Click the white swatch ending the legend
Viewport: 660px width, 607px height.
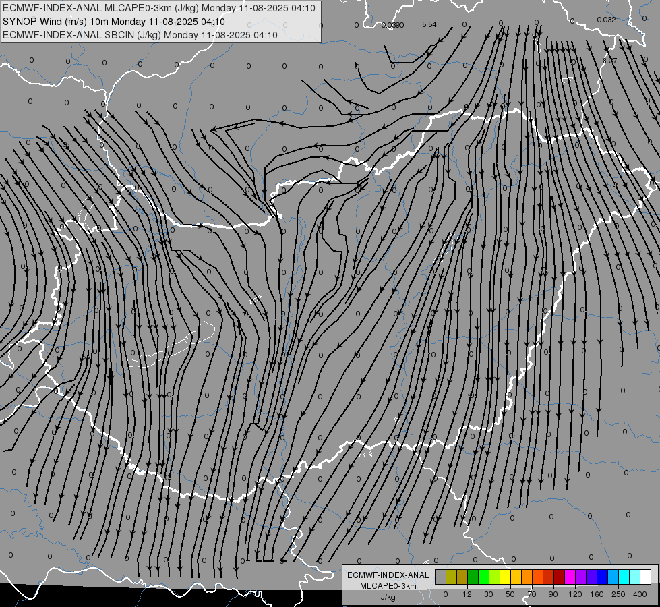click(646, 577)
